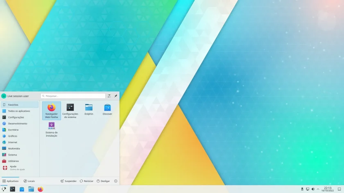Viewport: 344px width, 193px height.
Task: Switch to the Aplicativos tab
Action: pos(10,181)
